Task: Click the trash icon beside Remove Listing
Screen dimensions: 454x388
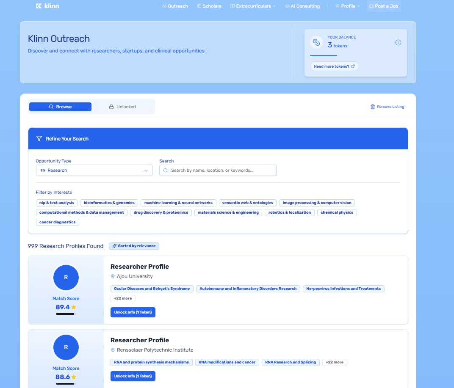Action: coord(373,107)
